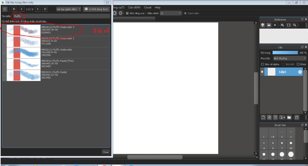Duplicate the current layer
Image resolution: width=308 pixels, height=166 pixels.
(297, 117)
